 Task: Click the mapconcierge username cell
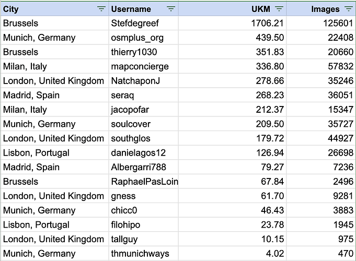click(143, 66)
